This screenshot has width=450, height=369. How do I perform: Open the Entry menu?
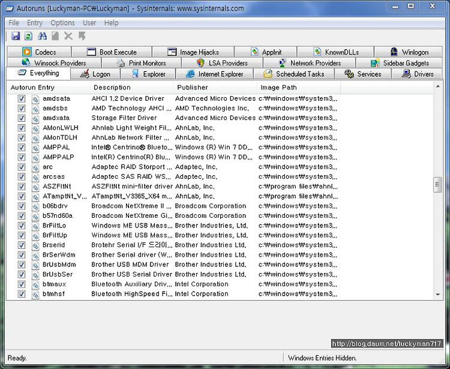(x=35, y=23)
